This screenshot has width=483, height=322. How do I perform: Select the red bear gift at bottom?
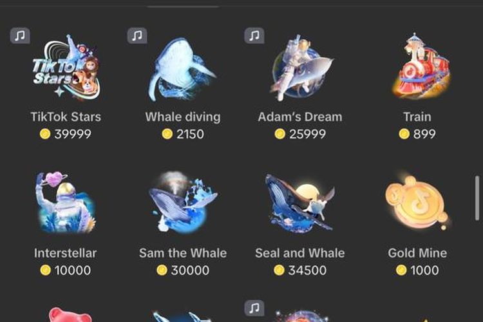71,315
